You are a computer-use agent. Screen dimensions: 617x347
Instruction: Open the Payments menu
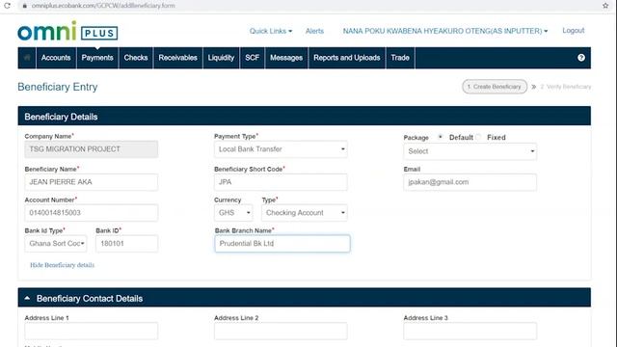(97, 58)
